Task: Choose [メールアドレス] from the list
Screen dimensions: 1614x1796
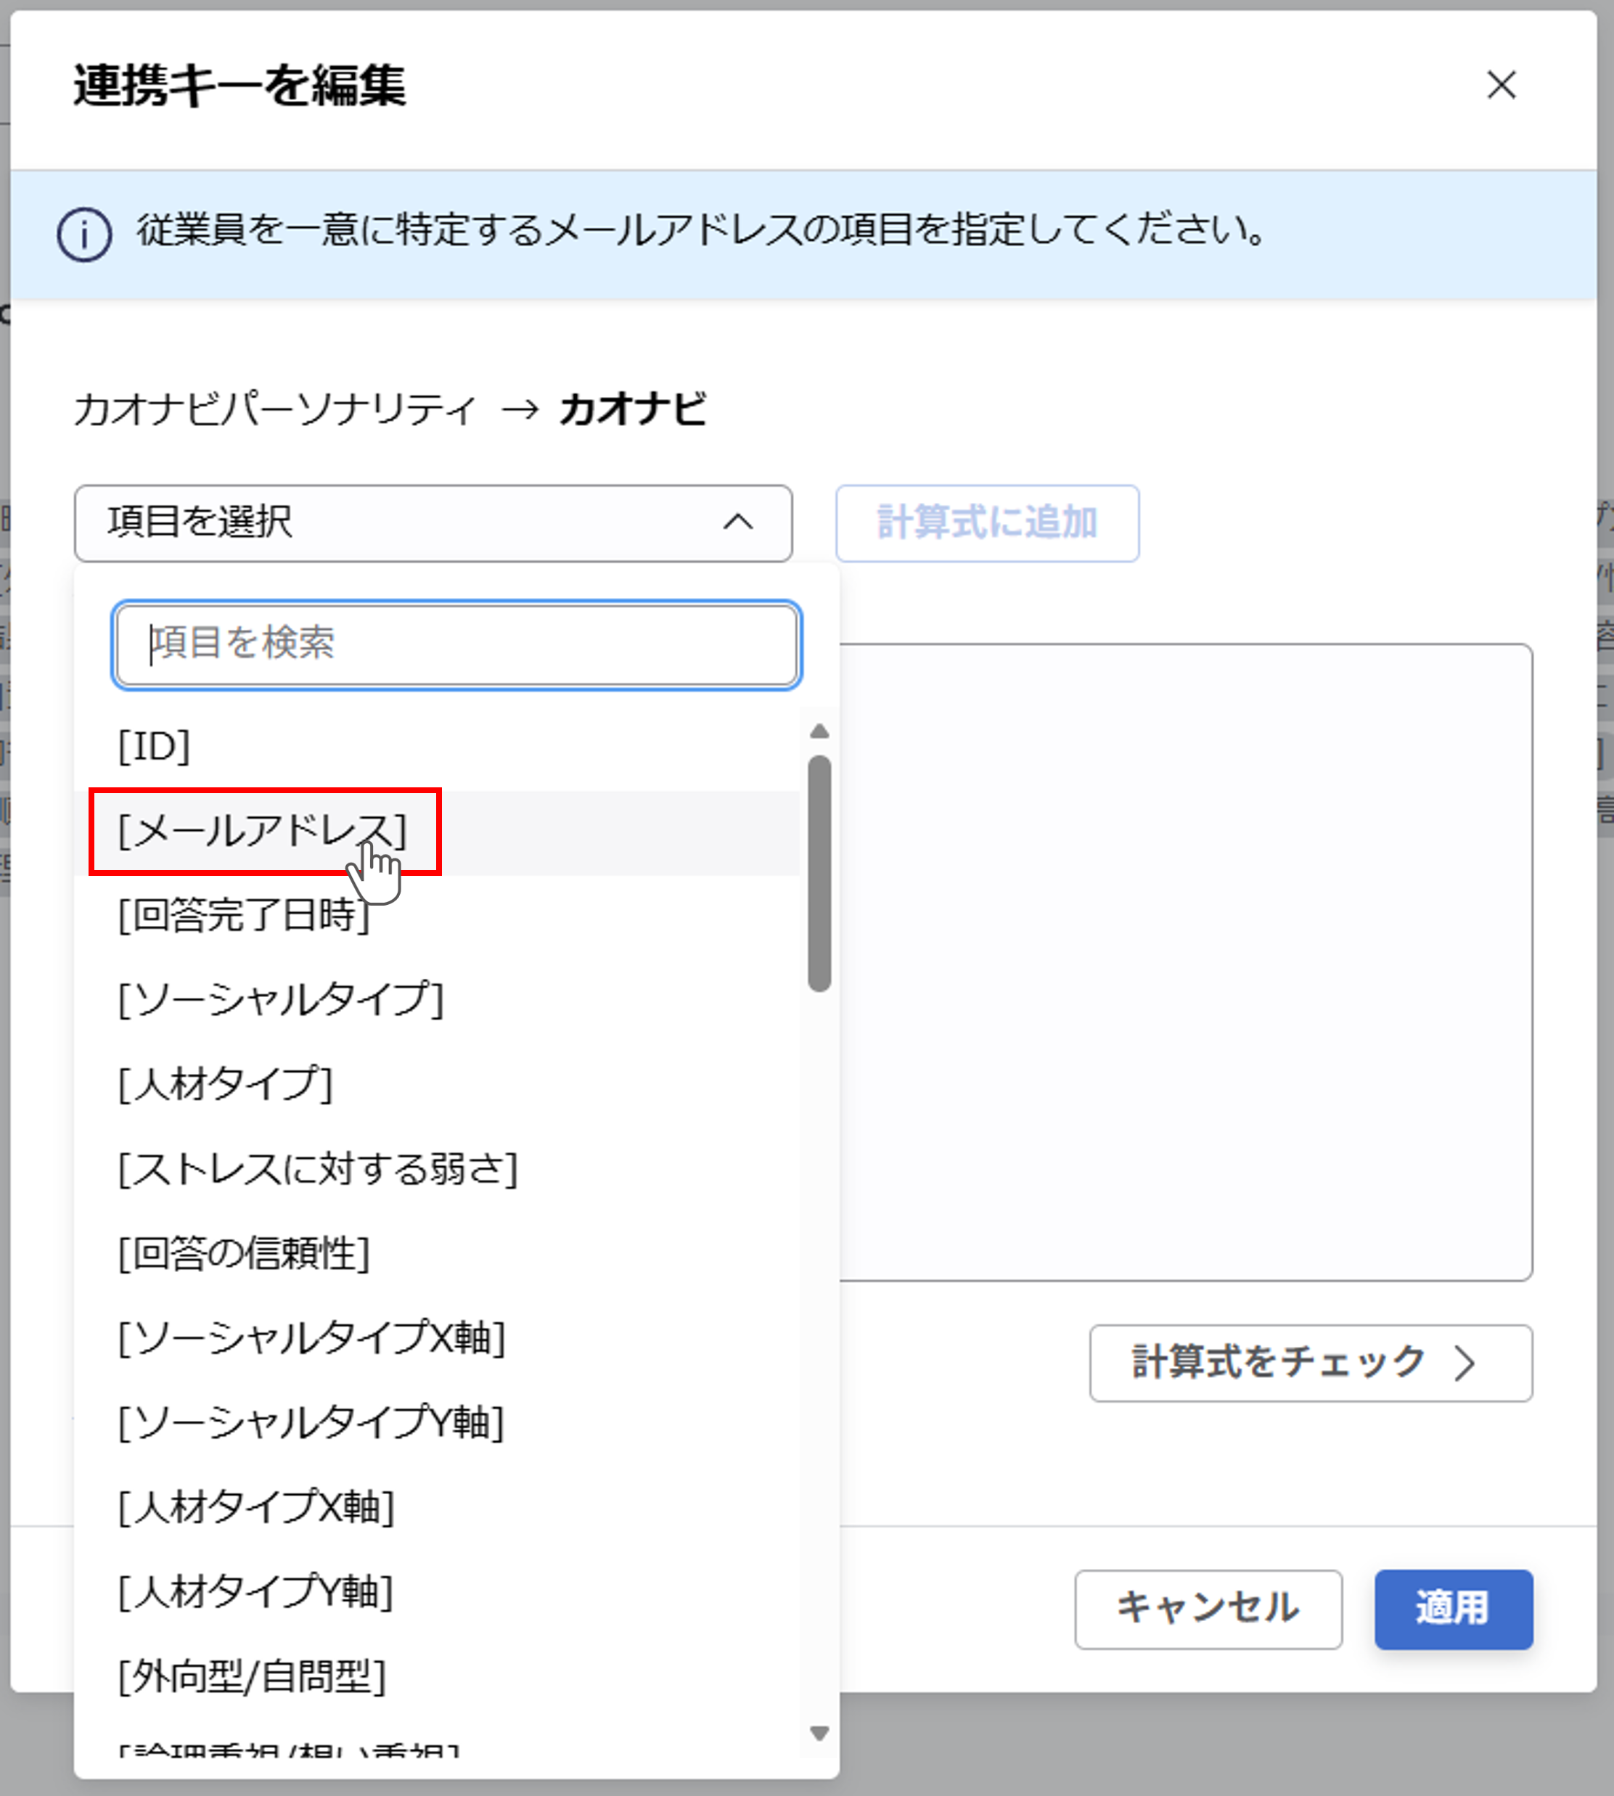Action: [436, 833]
